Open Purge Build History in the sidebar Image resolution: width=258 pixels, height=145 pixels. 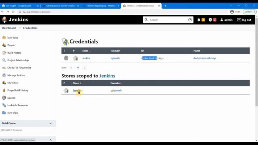pyautogui.click(x=18, y=90)
